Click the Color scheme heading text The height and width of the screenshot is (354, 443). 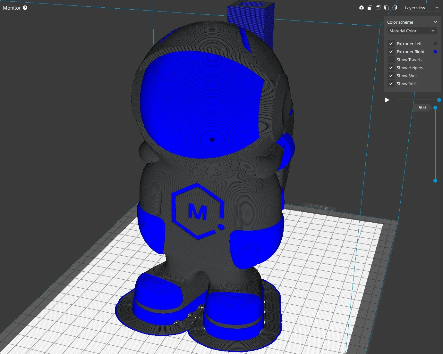click(400, 22)
